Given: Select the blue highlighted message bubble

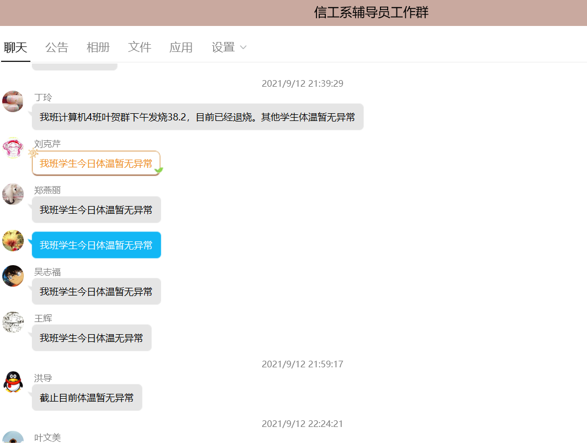Looking at the screenshot, I should point(96,245).
